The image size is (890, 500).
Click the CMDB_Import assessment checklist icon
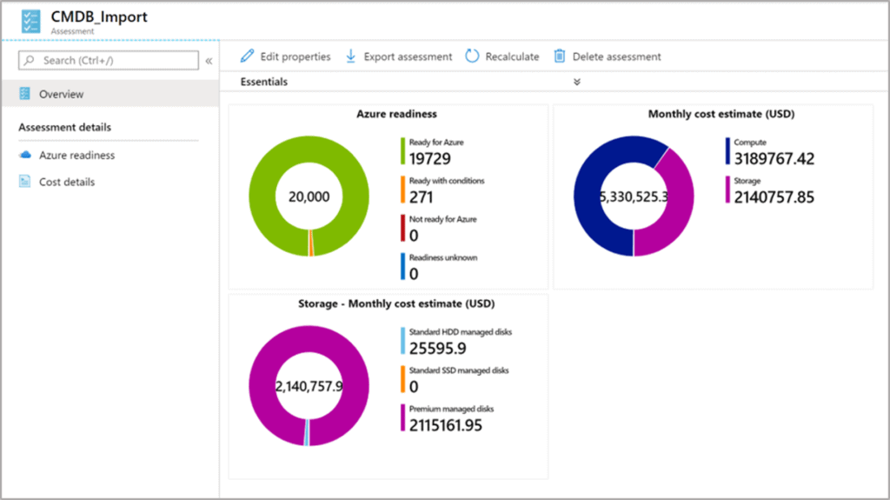click(x=30, y=22)
